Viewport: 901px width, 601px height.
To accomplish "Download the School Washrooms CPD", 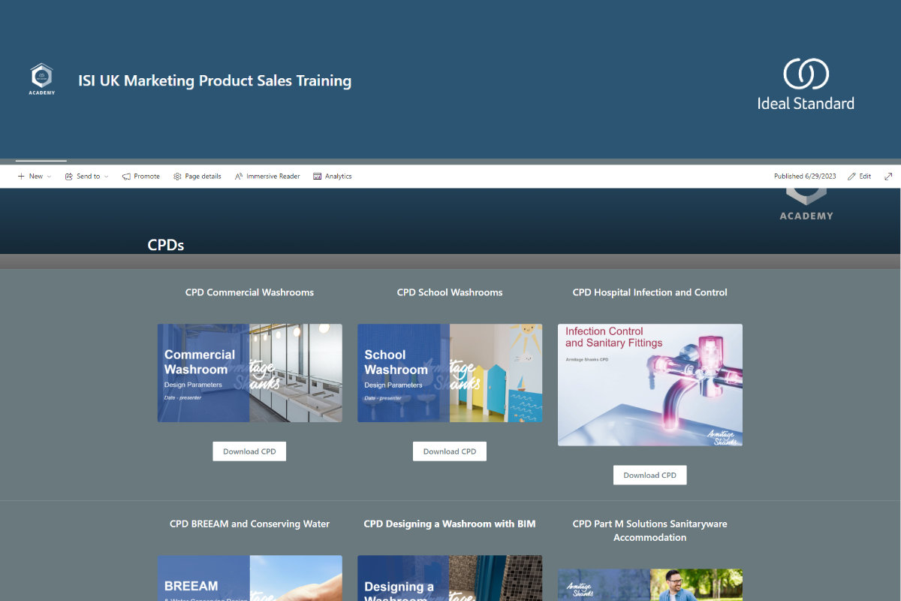I will tap(450, 452).
